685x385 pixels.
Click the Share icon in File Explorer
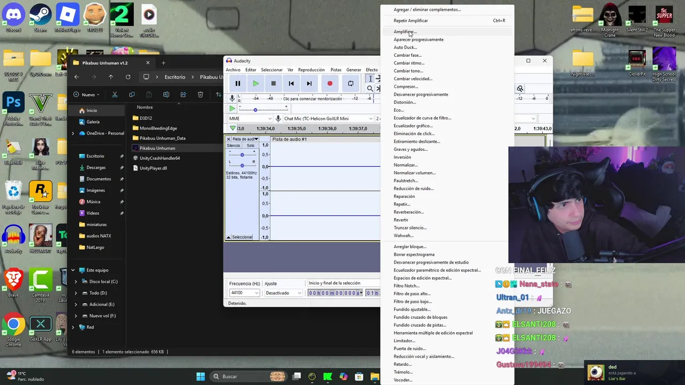pos(183,95)
